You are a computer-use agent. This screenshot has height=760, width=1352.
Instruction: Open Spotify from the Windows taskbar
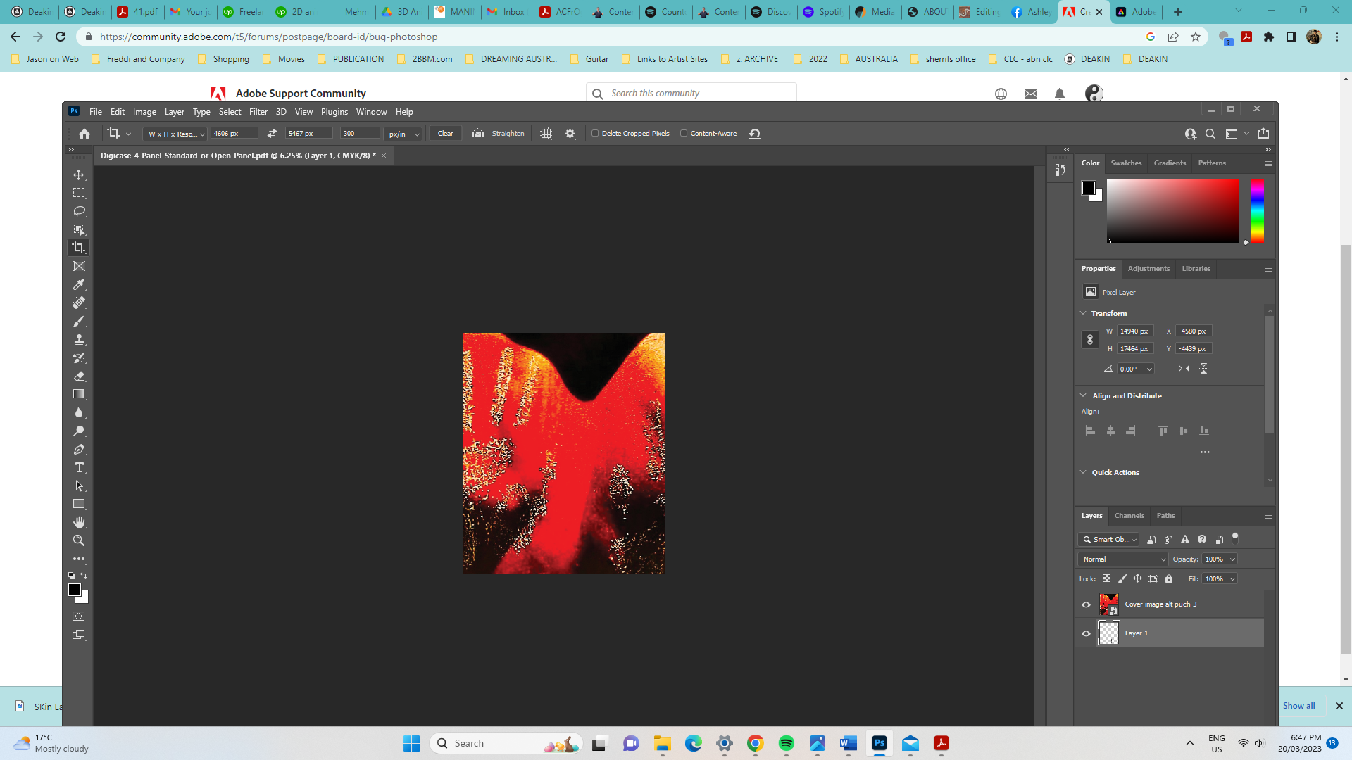click(787, 742)
